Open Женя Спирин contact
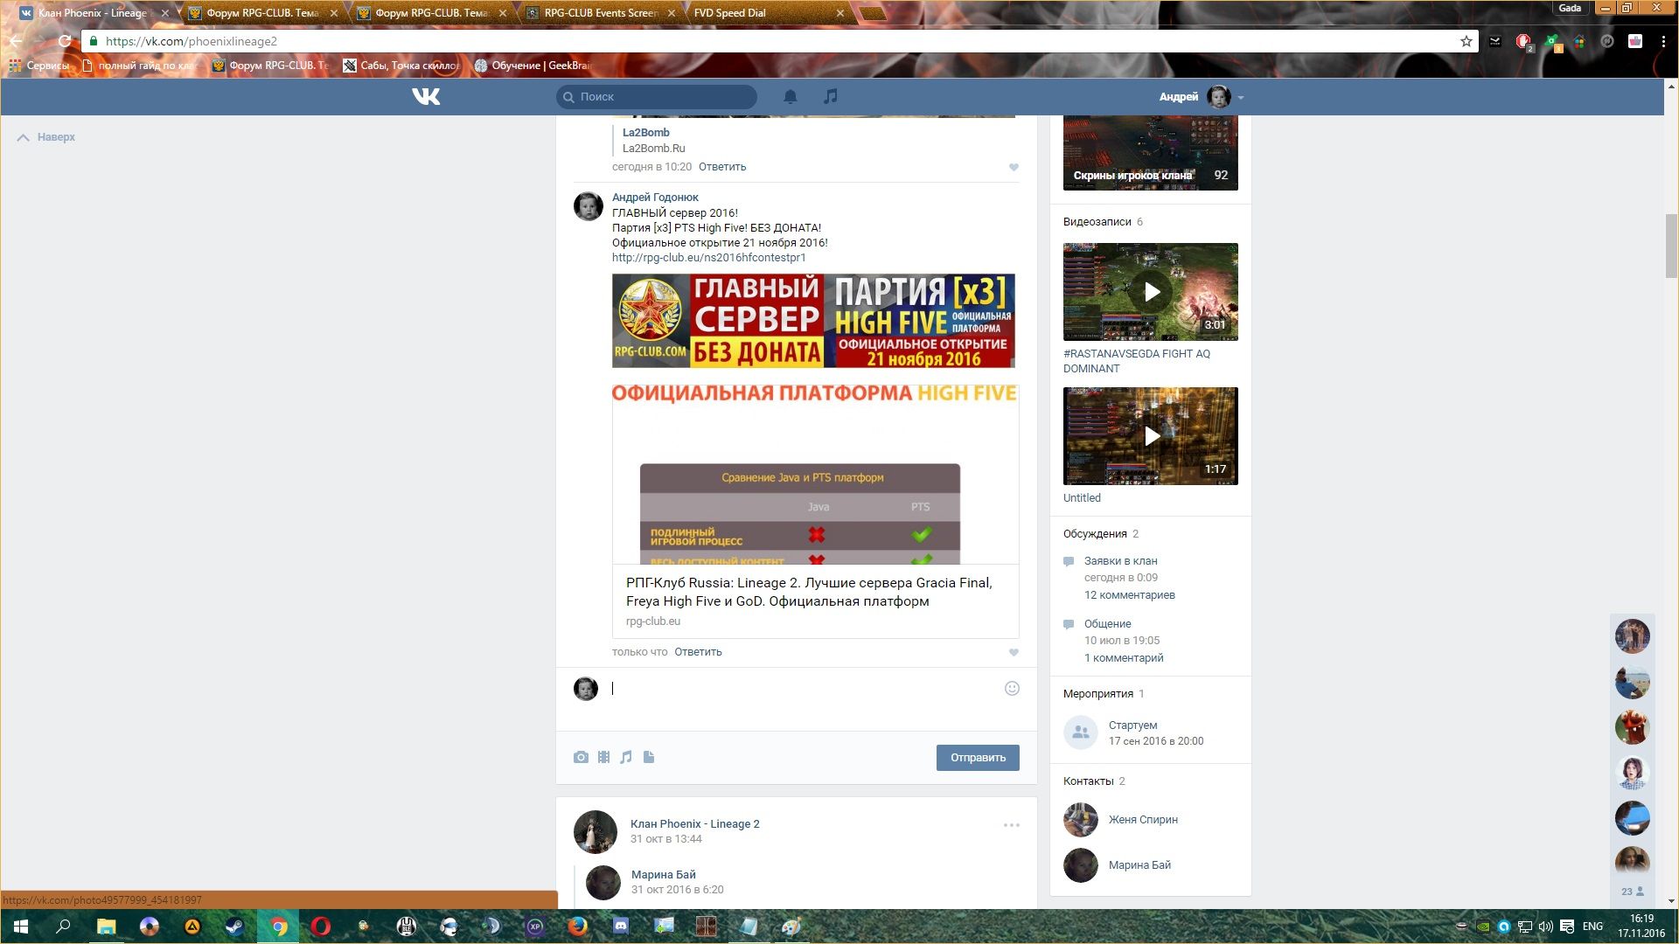The width and height of the screenshot is (1679, 944). tap(1143, 820)
